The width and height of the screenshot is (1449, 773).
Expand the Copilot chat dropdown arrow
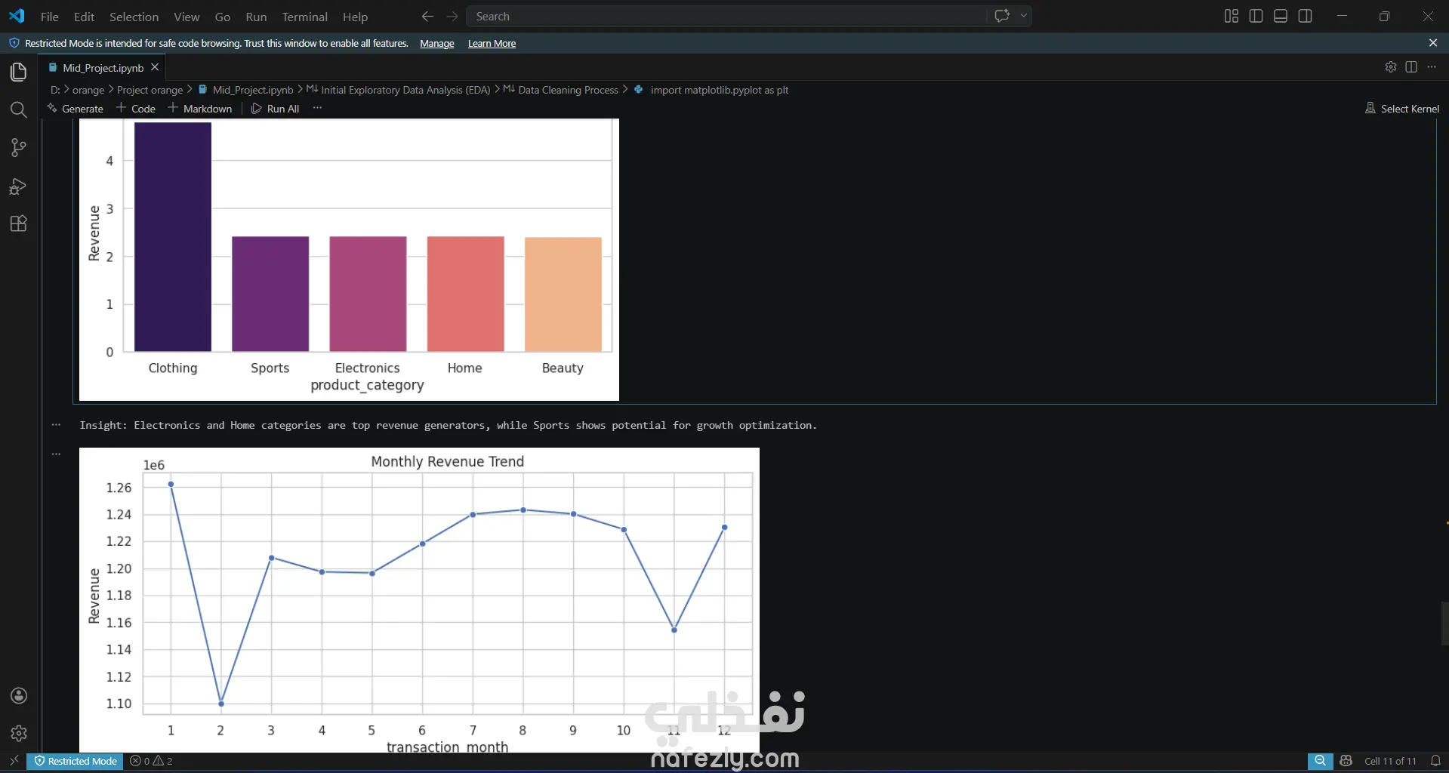coord(1024,16)
